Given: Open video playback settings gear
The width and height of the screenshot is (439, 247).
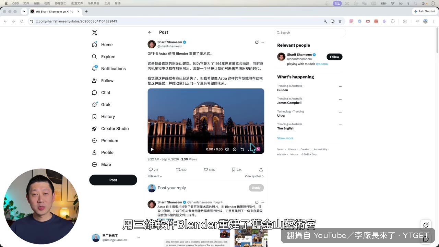Looking at the screenshot, I should pos(235,149).
